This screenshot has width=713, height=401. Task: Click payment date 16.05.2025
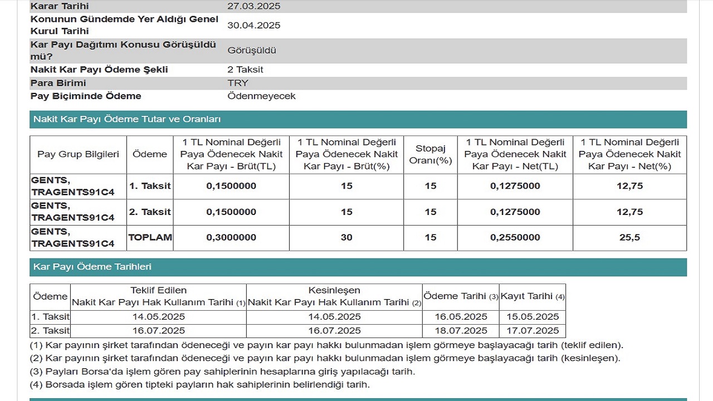click(x=460, y=316)
